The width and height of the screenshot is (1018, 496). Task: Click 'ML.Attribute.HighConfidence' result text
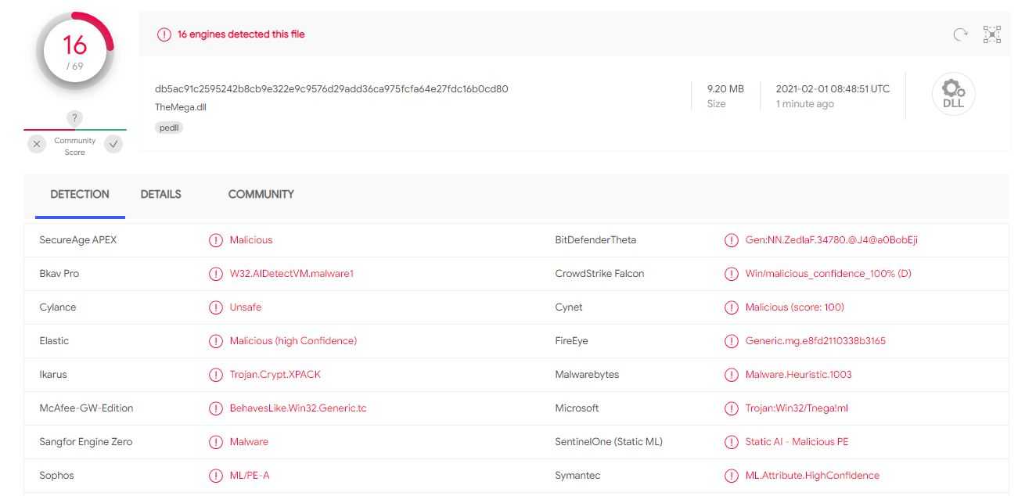(x=812, y=476)
